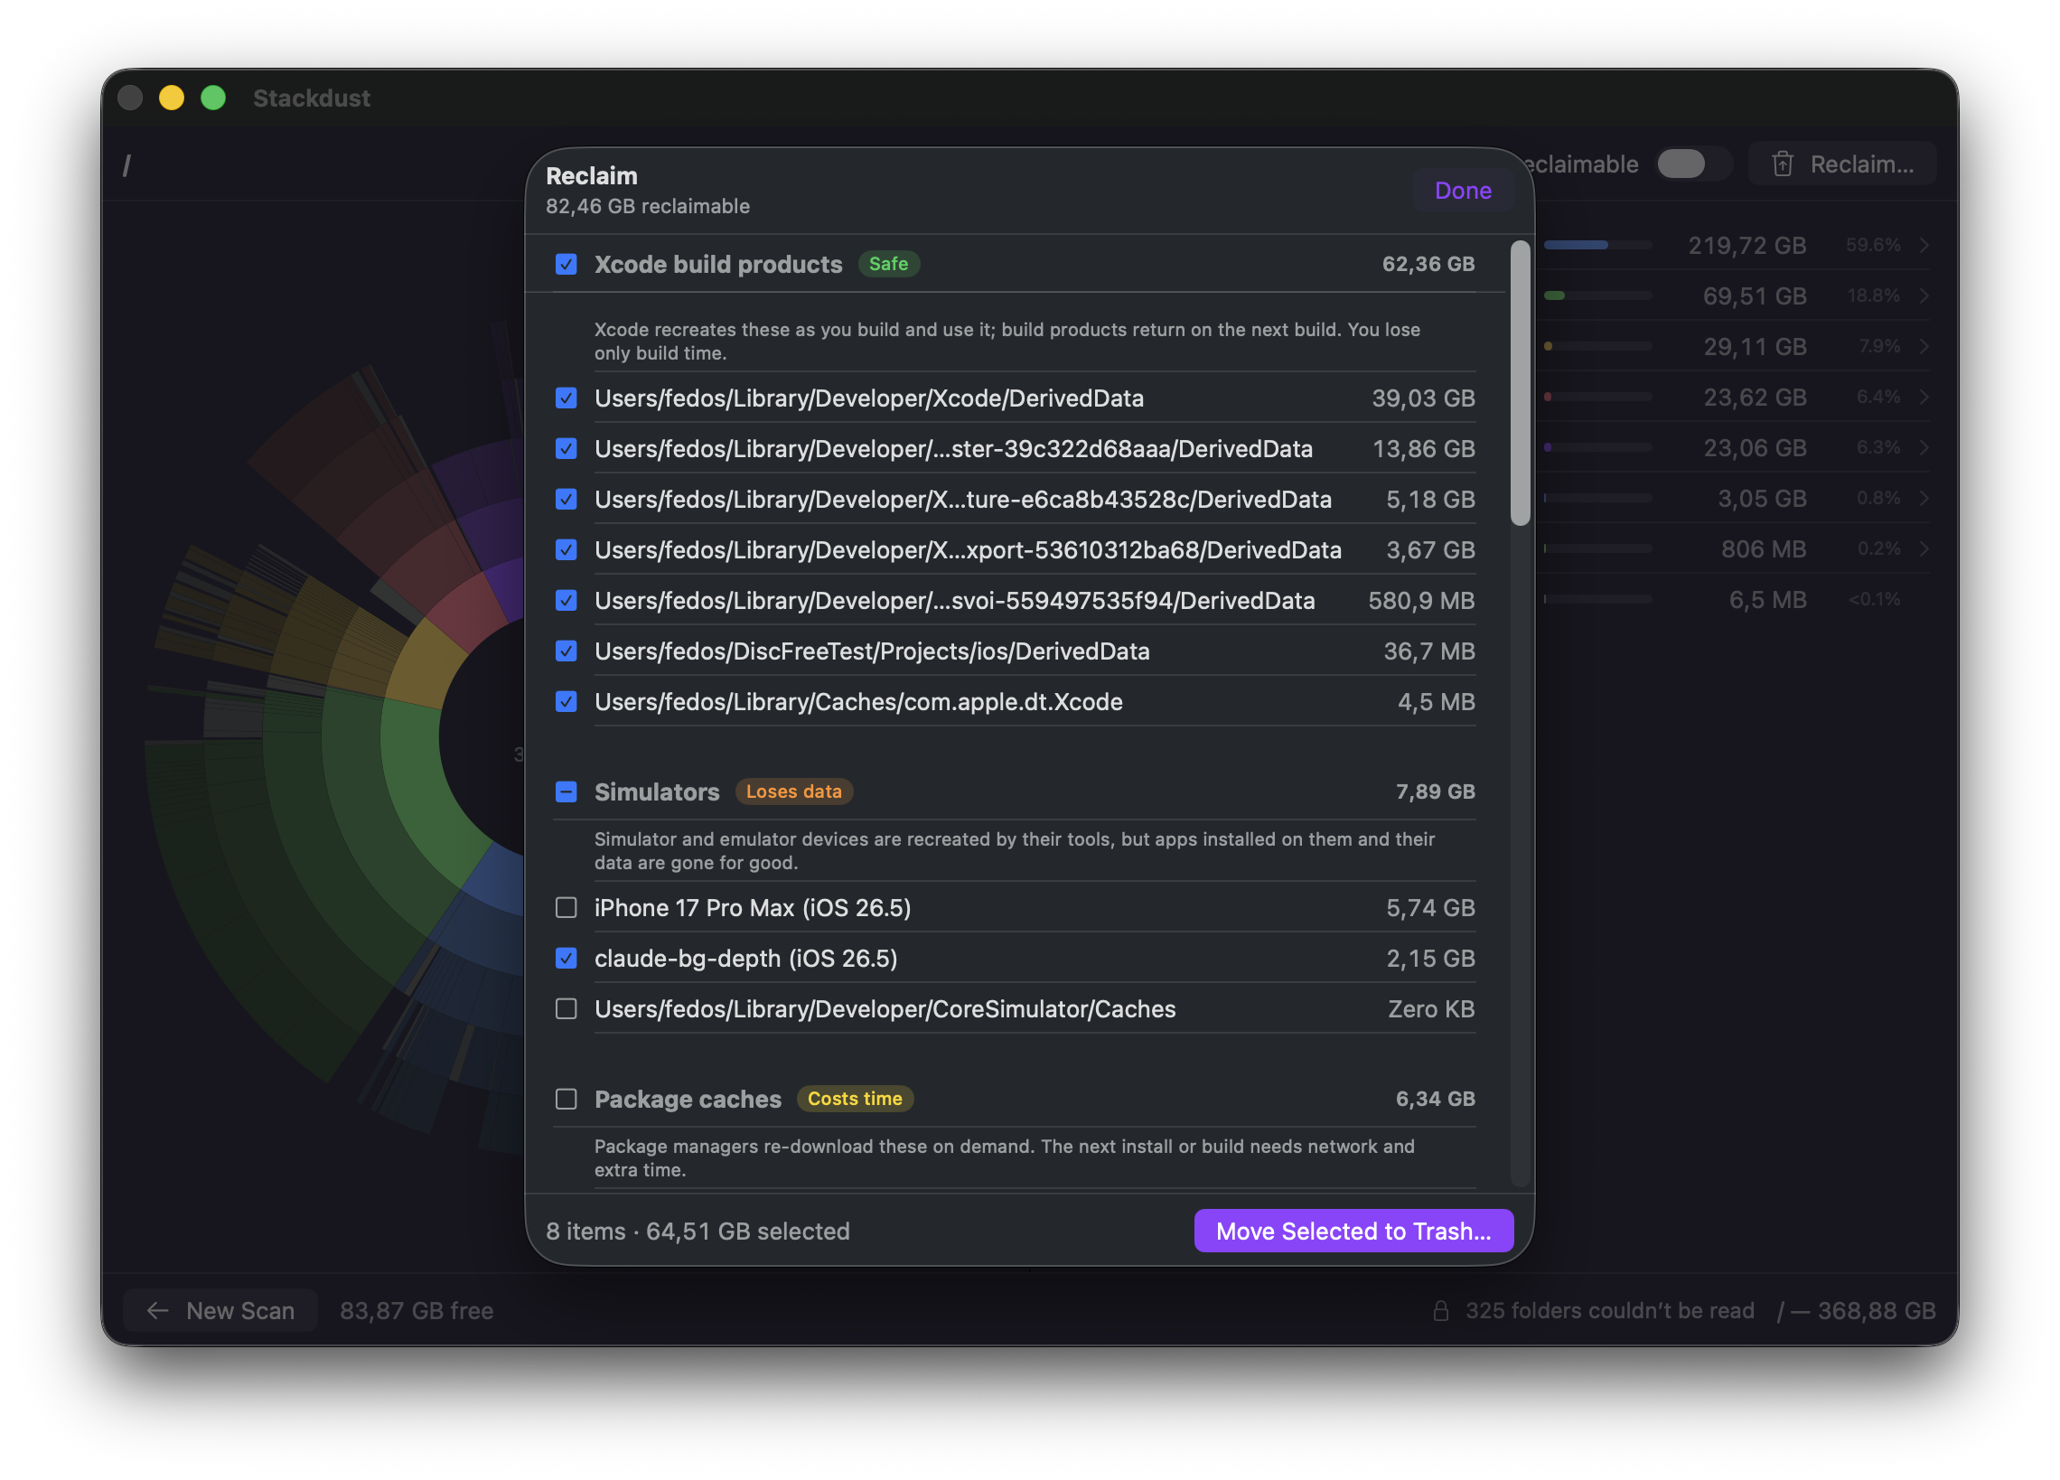The width and height of the screenshot is (2060, 1480).
Task: Click the Simulators heading text
Action: coord(657,792)
